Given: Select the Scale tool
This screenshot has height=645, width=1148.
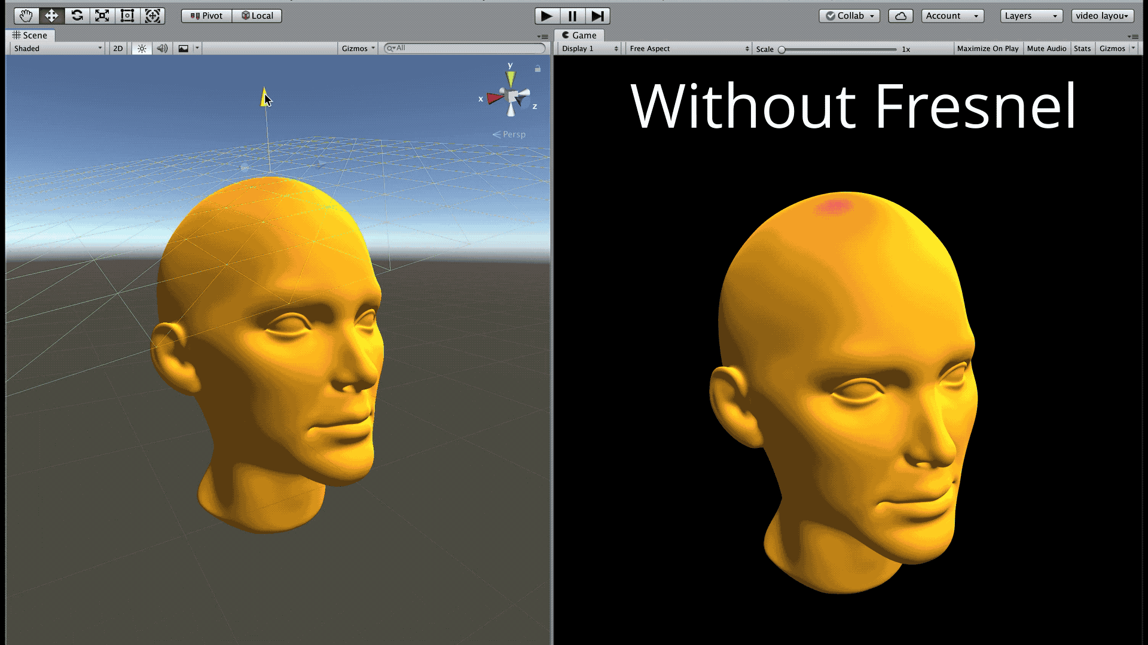Looking at the screenshot, I should click(x=102, y=16).
